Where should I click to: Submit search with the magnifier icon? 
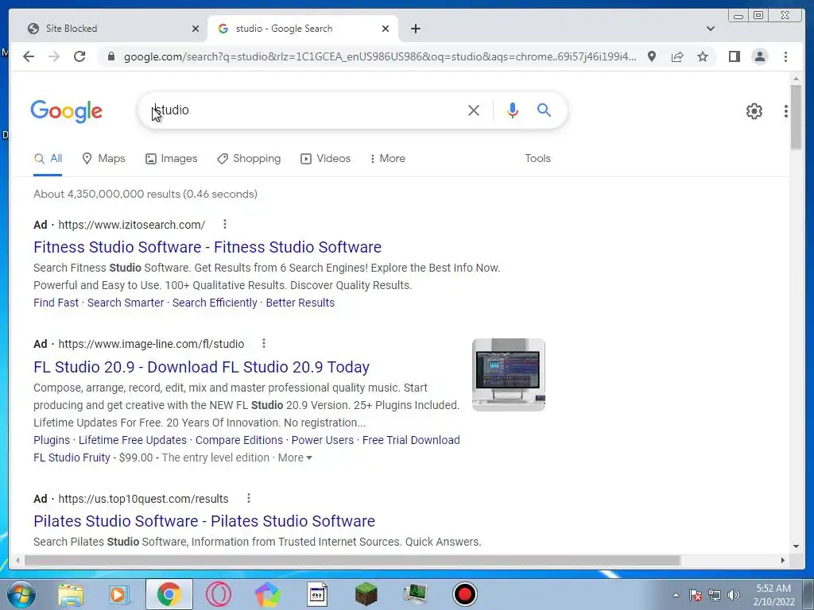[544, 110]
